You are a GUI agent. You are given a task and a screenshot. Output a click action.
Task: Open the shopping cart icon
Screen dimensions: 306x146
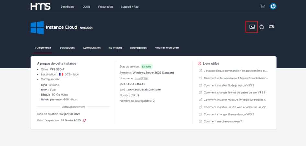coord(262,6)
